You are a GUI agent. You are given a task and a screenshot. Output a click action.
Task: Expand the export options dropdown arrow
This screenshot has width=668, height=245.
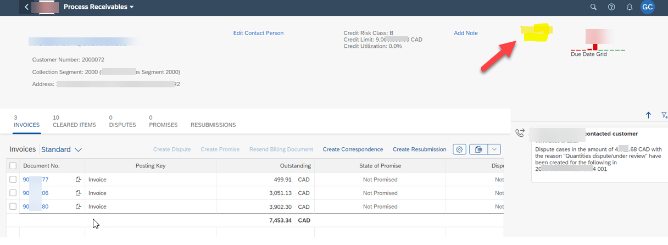coord(494,149)
